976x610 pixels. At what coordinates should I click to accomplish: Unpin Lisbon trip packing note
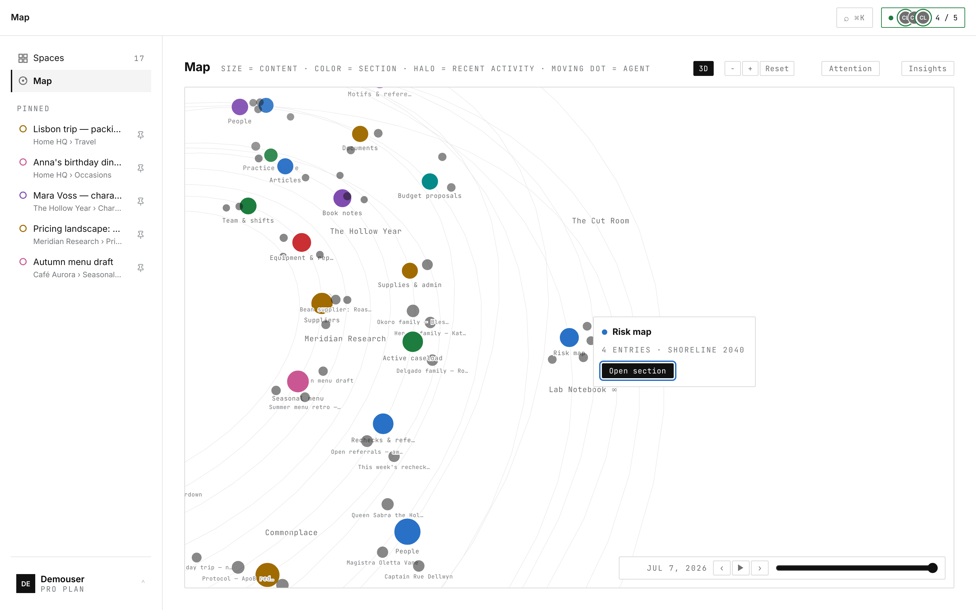tap(140, 135)
